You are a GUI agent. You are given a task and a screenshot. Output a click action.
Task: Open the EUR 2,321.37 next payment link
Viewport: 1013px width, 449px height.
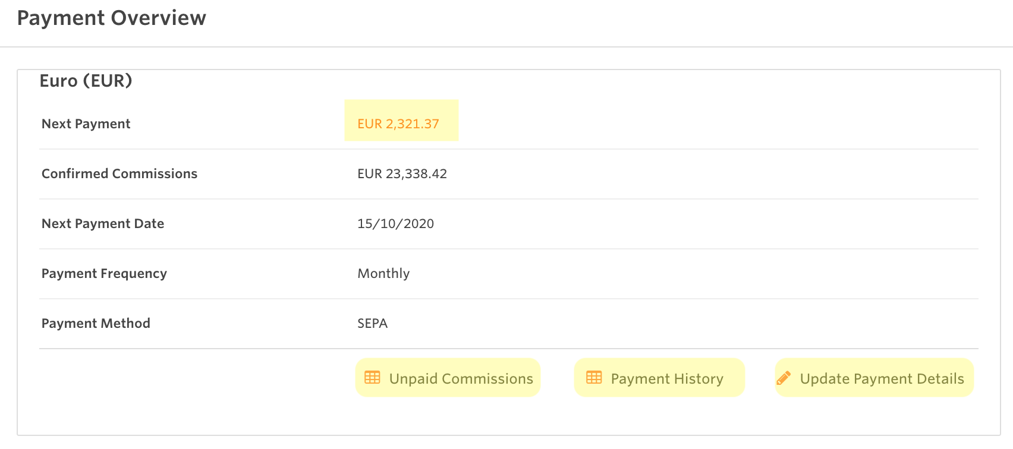[398, 124]
